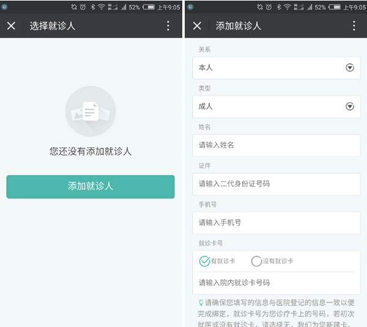Click the circled arrow in the 成人 field

[350, 107]
